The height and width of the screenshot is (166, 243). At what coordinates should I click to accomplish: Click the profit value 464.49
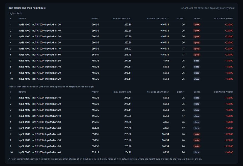(x=95, y=128)
